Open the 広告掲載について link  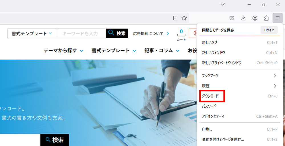point(151,34)
